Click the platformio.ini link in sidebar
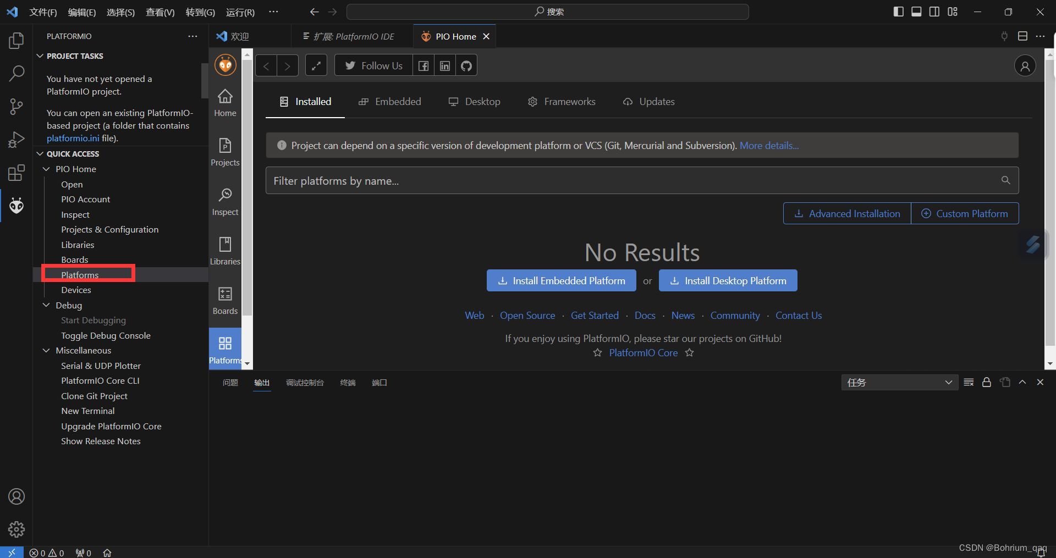 pos(73,139)
